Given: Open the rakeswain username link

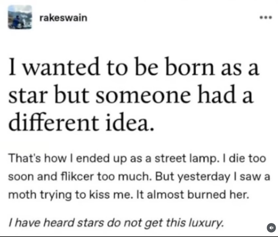Looking at the screenshot, I should pos(63,18).
